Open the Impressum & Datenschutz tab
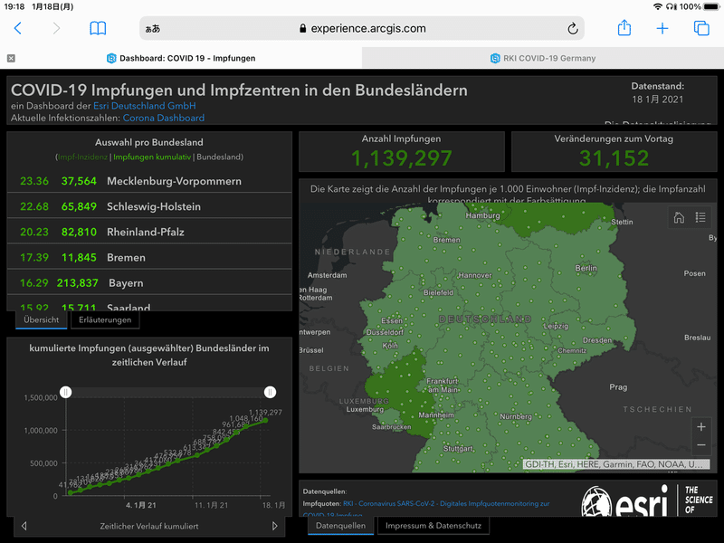The image size is (724, 543). [433, 526]
